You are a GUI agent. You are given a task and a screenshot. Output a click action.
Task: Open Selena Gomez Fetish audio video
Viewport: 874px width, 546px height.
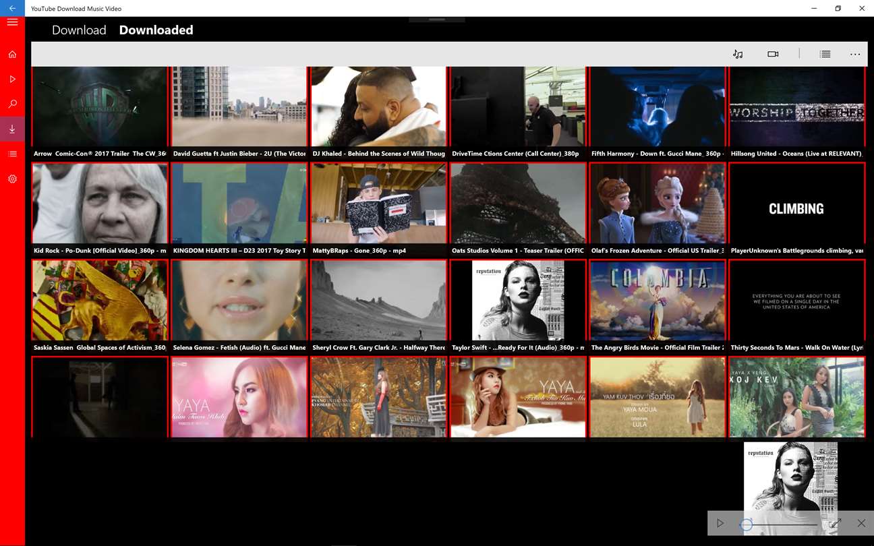click(x=239, y=307)
